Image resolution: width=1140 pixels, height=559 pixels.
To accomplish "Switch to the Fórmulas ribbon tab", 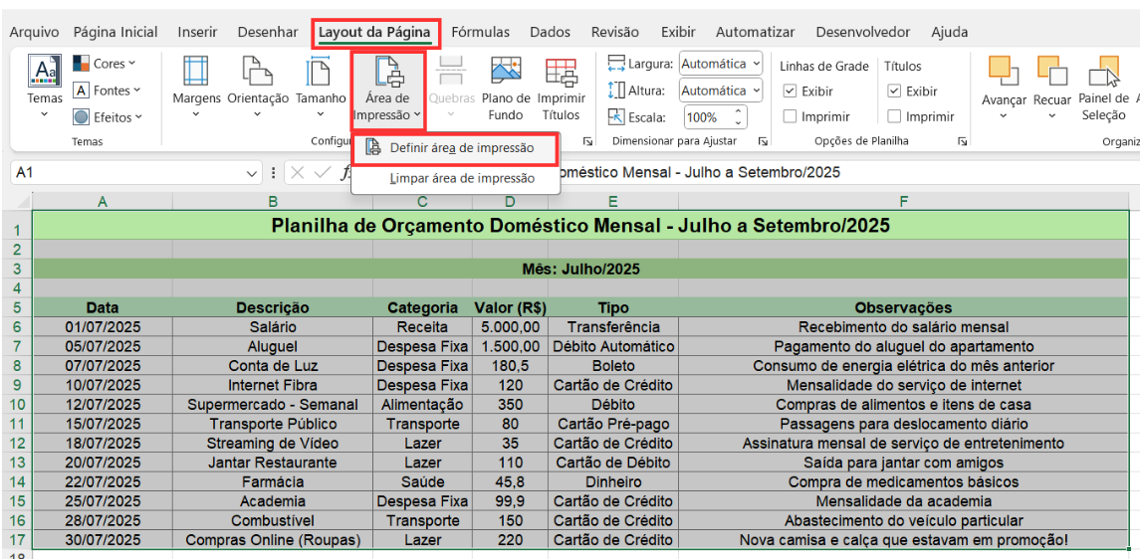I will tap(480, 32).
